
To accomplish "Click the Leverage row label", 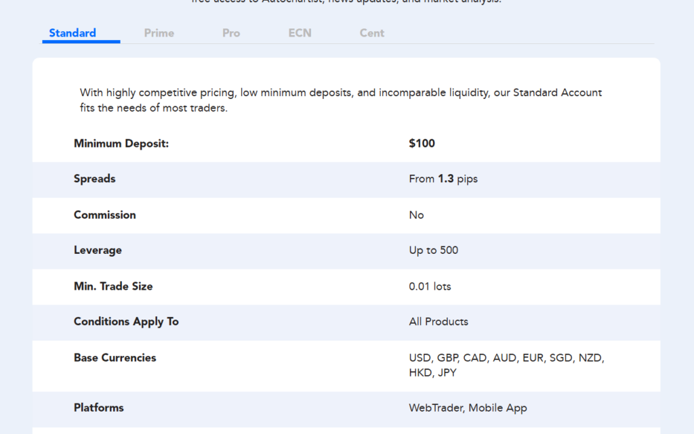I will click(98, 251).
